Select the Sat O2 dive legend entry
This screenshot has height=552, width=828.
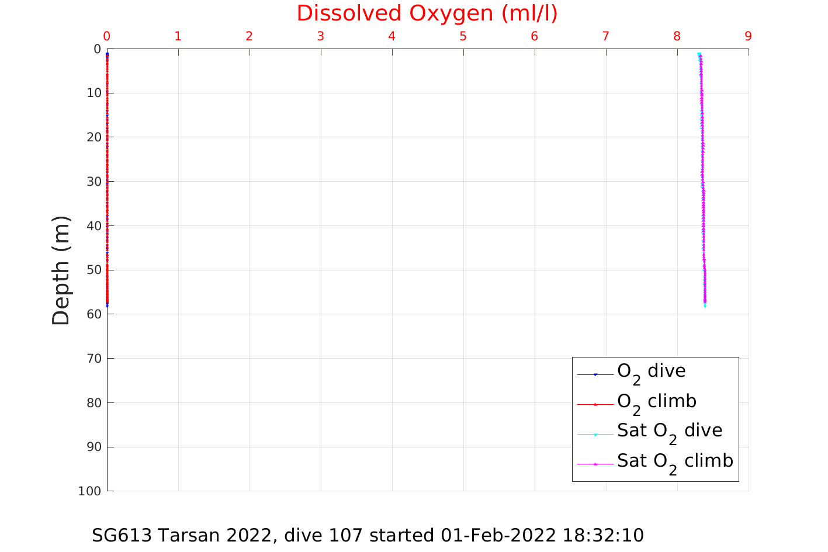[x=650, y=433]
